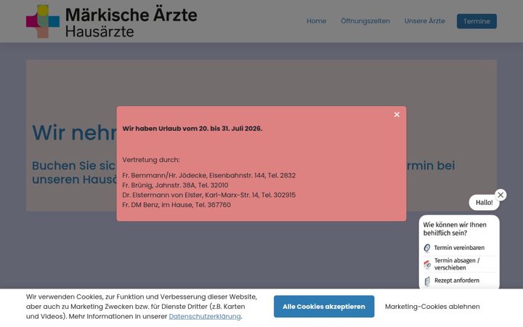Click the Fr. Brünig, Jahnstr. 38A line

click(175, 185)
